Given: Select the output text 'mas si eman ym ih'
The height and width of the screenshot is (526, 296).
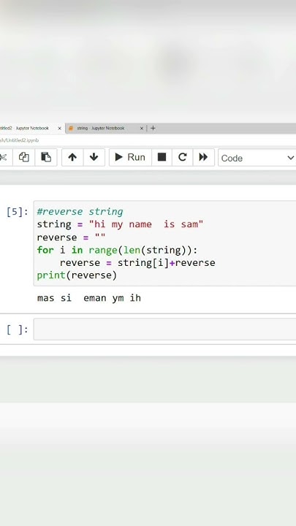Looking at the screenshot, I should [89, 298].
